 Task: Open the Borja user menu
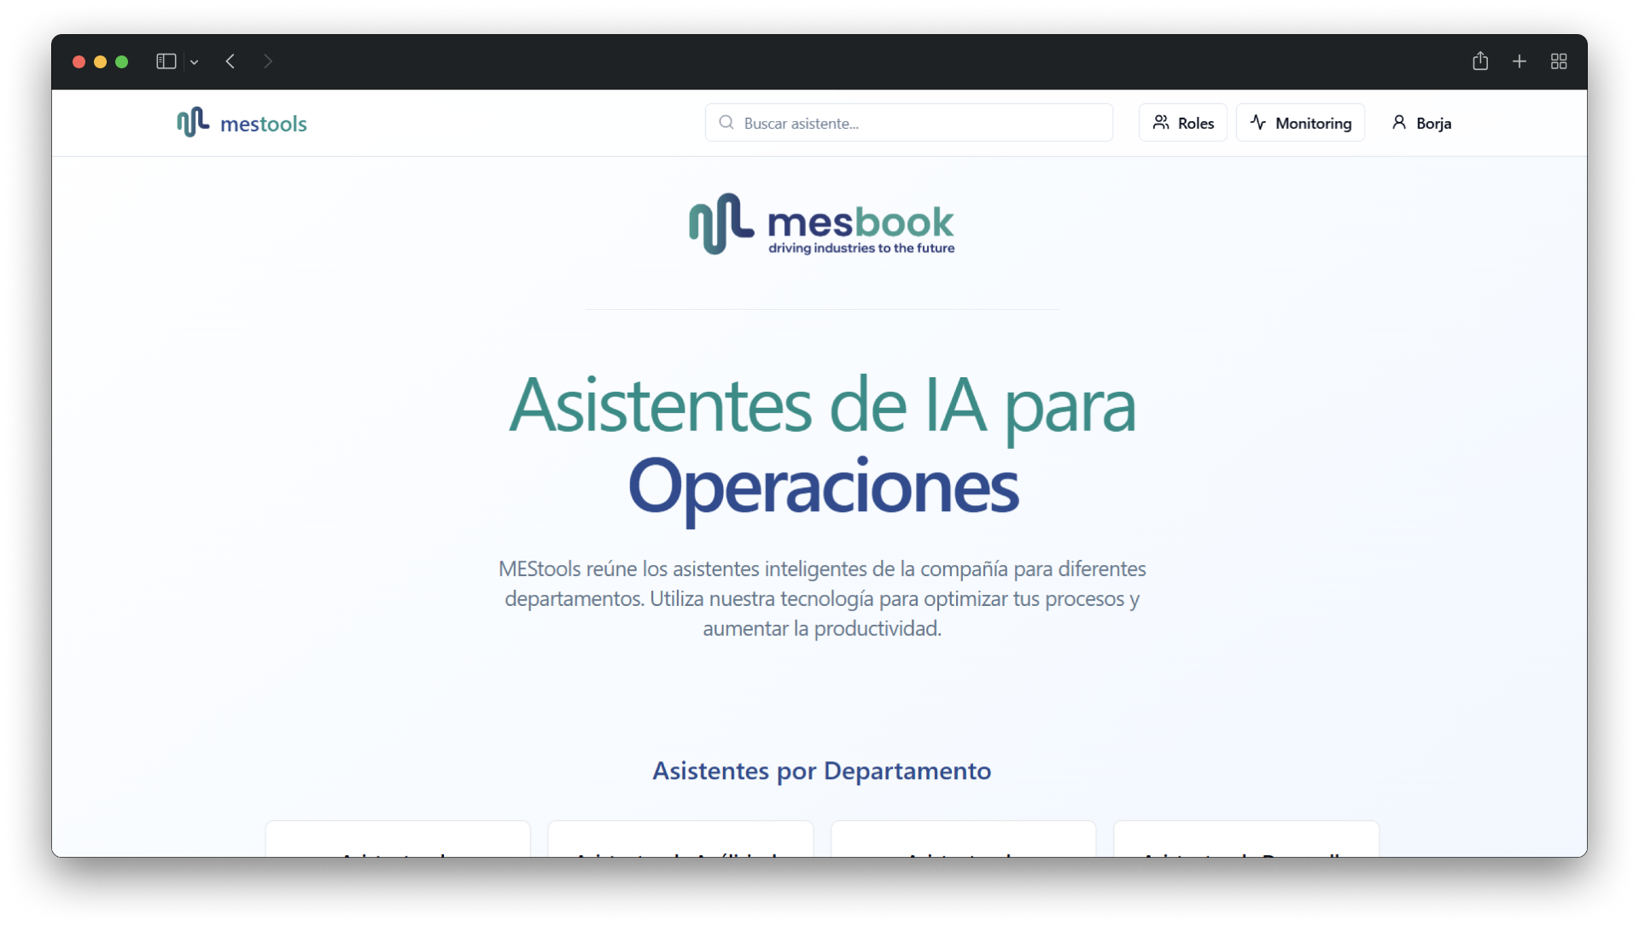[x=1421, y=123]
